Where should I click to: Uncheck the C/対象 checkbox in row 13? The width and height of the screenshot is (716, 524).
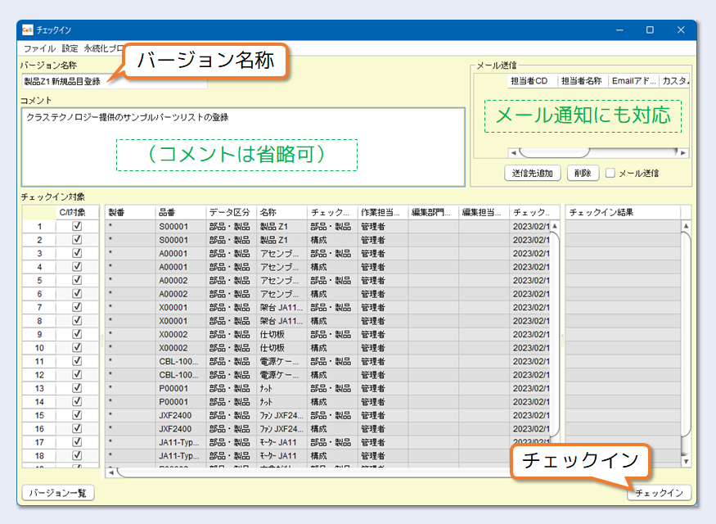point(77,388)
